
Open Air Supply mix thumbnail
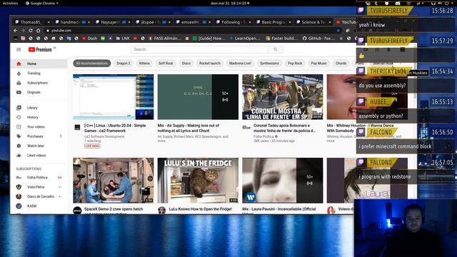coord(198,97)
